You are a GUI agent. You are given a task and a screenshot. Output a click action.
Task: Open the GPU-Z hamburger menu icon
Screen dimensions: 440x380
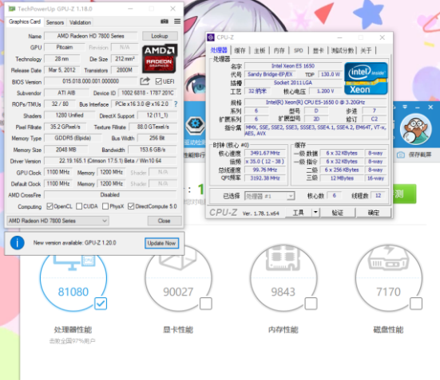point(177,22)
